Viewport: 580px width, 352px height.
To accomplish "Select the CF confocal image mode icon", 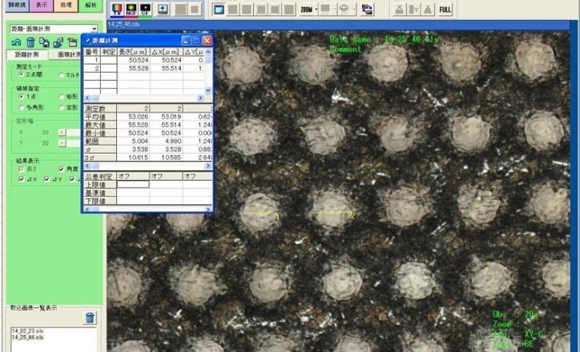I will click(x=145, y=10).
